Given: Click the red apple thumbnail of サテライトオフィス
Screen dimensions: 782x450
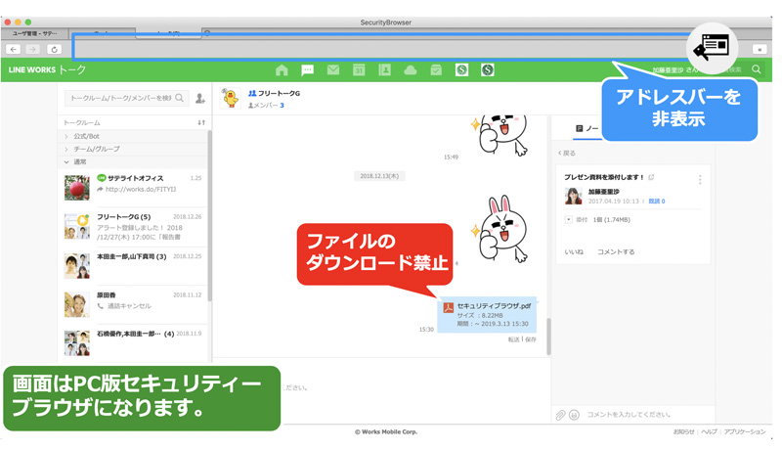Looking at the screenshot, I should (77, 188).
